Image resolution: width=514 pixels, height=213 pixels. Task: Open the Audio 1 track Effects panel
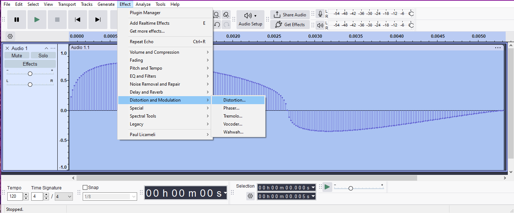click(x=30, y=64)
